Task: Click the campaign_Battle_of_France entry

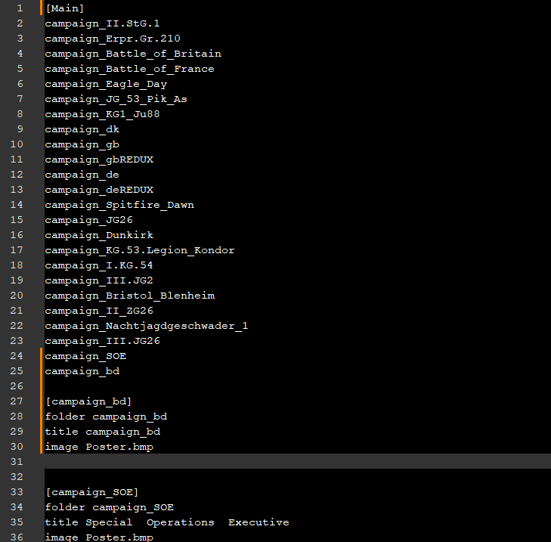Action: tap(130, 69)
